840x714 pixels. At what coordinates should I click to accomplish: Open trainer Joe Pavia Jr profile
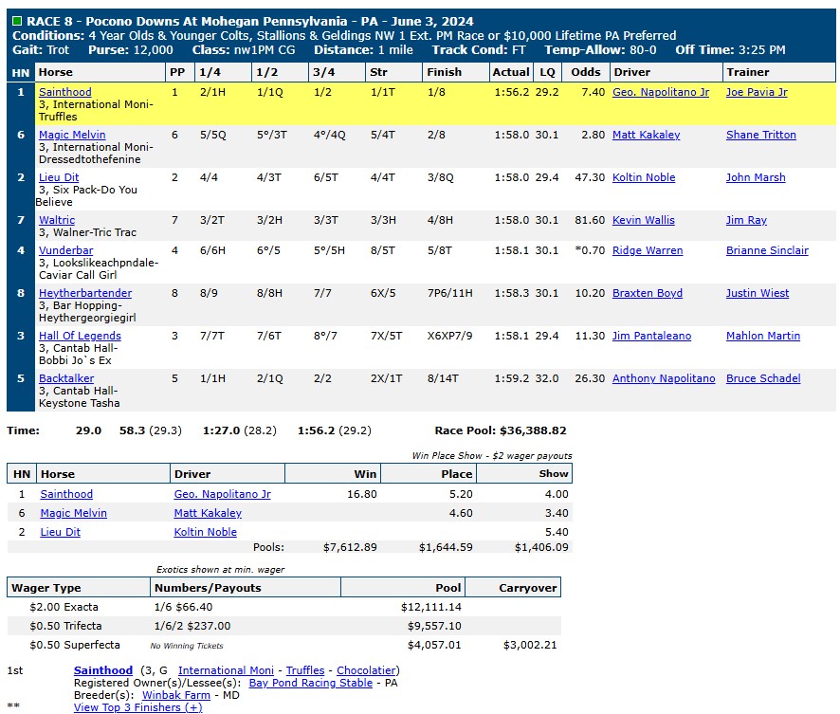tap(757, 92)
